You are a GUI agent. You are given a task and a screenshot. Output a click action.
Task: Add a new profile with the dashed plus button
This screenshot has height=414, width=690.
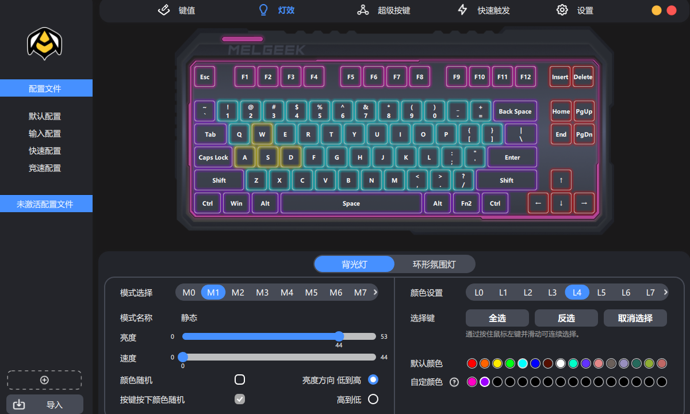tap(44, 379)
